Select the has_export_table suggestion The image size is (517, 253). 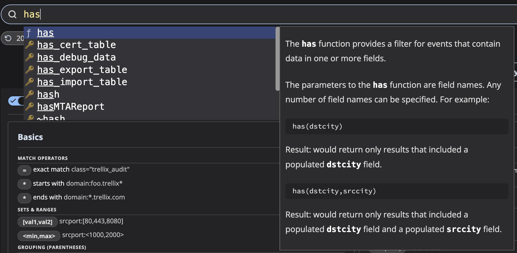(x=150, y=69)
